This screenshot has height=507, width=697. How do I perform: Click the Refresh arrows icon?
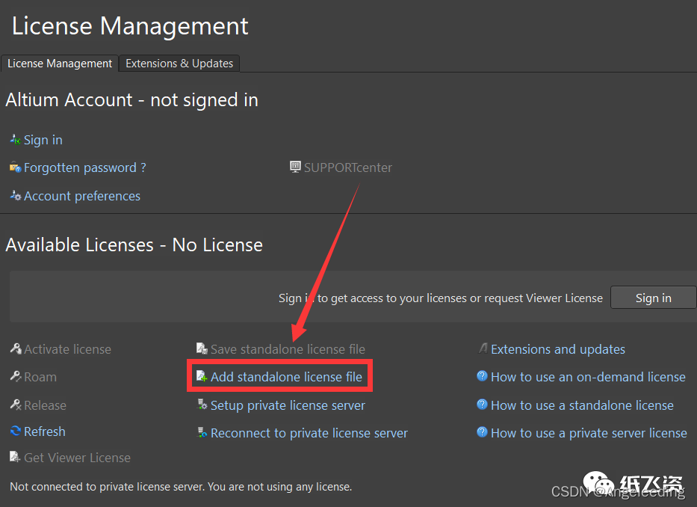16,431
